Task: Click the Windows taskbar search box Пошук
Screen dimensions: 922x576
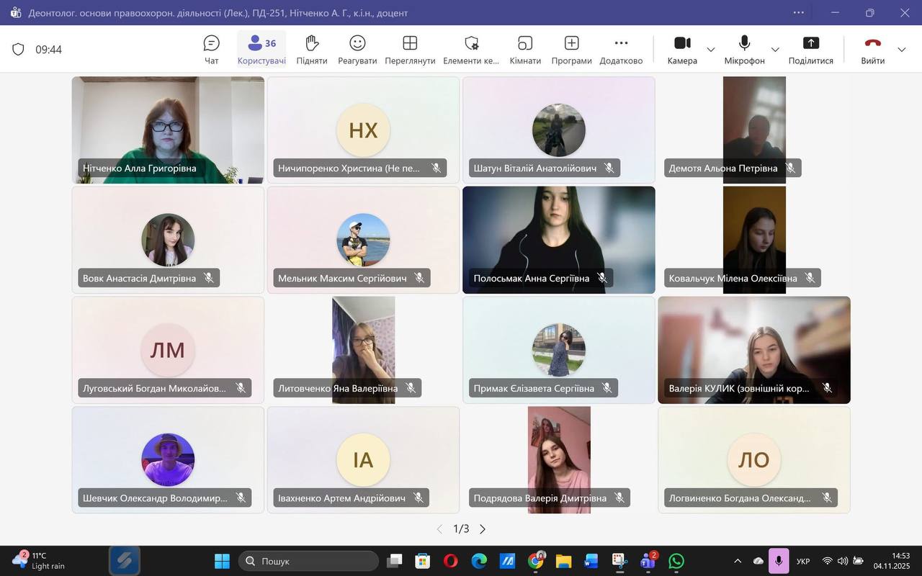Action: tap(308, 561)
